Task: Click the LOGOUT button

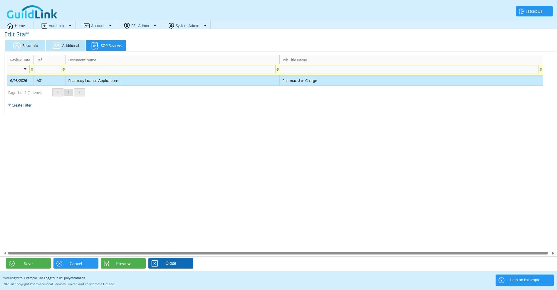Action: click(x=534, y=11)
